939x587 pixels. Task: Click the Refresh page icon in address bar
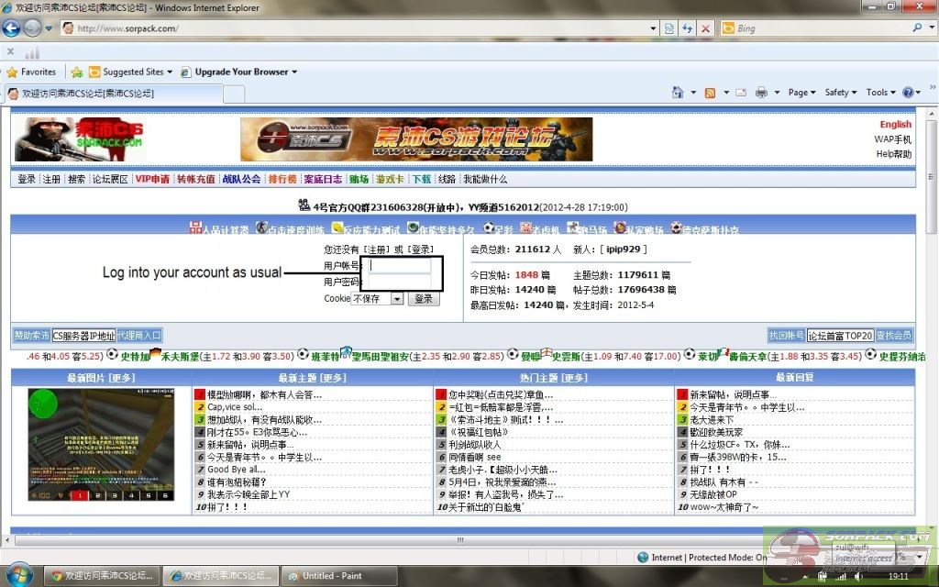click(x=688, y=28)
